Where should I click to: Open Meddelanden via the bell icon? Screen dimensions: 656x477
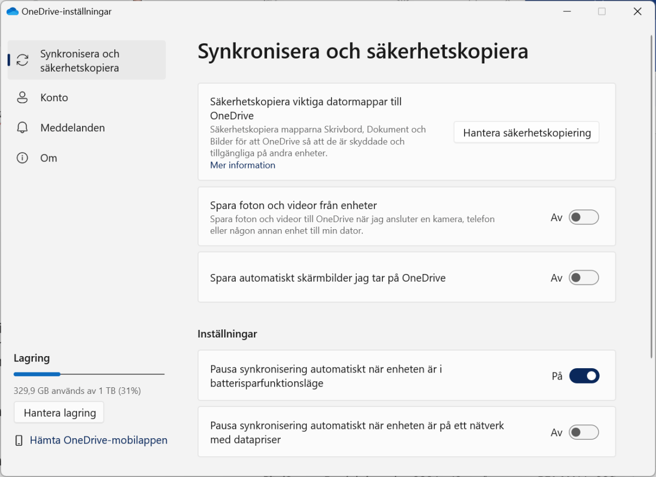pyautogui.click(x=22, y=127)
